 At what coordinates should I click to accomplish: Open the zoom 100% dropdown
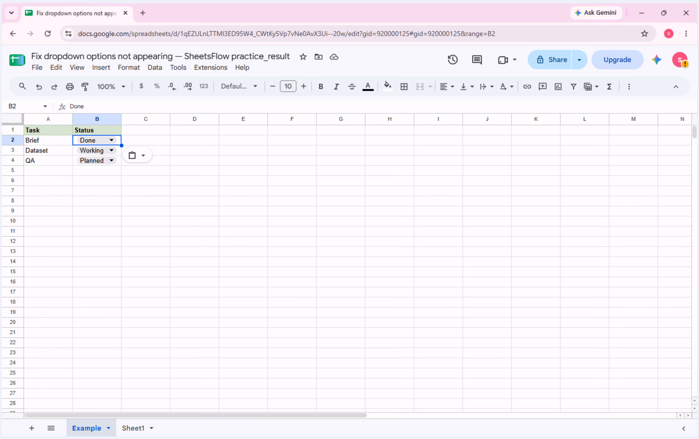[x=111, y=86]
